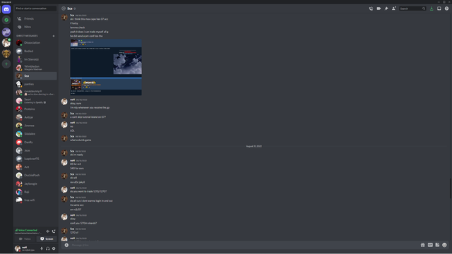Open DM with Wimbledon
Screen dimensions: 452x254
coord(36,68)
